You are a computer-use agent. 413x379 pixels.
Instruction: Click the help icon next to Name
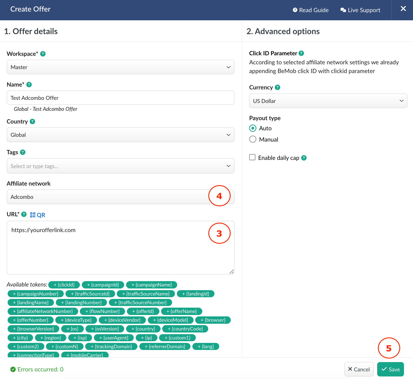(29, 85)
